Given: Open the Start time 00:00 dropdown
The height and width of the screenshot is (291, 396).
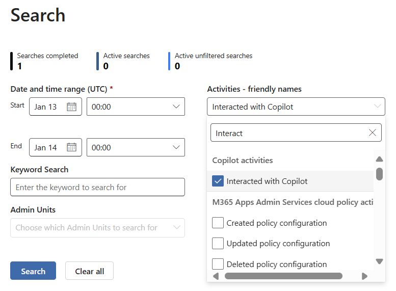Looking at the screenshot, I should (136, 107).
